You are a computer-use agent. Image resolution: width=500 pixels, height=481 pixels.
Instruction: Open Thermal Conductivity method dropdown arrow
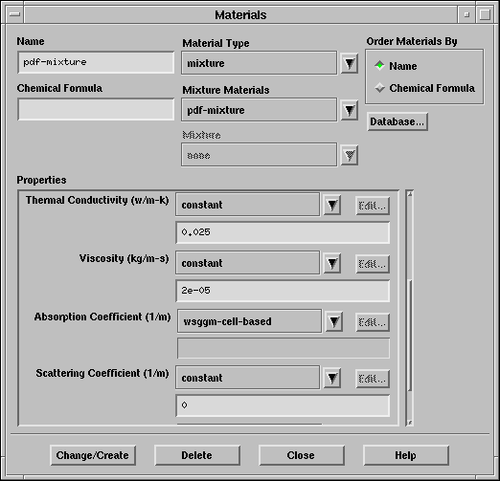pos(332,205)
